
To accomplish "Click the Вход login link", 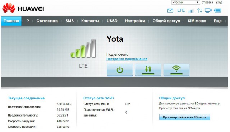I will tap(219, 3).
